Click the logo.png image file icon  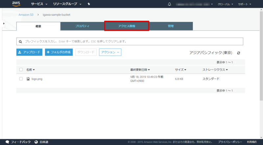(x=28, y=79)
